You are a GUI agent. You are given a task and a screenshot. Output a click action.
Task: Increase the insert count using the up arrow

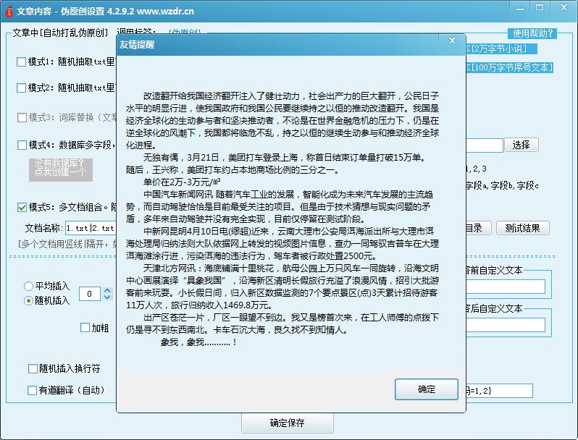[x=108, y=290]
